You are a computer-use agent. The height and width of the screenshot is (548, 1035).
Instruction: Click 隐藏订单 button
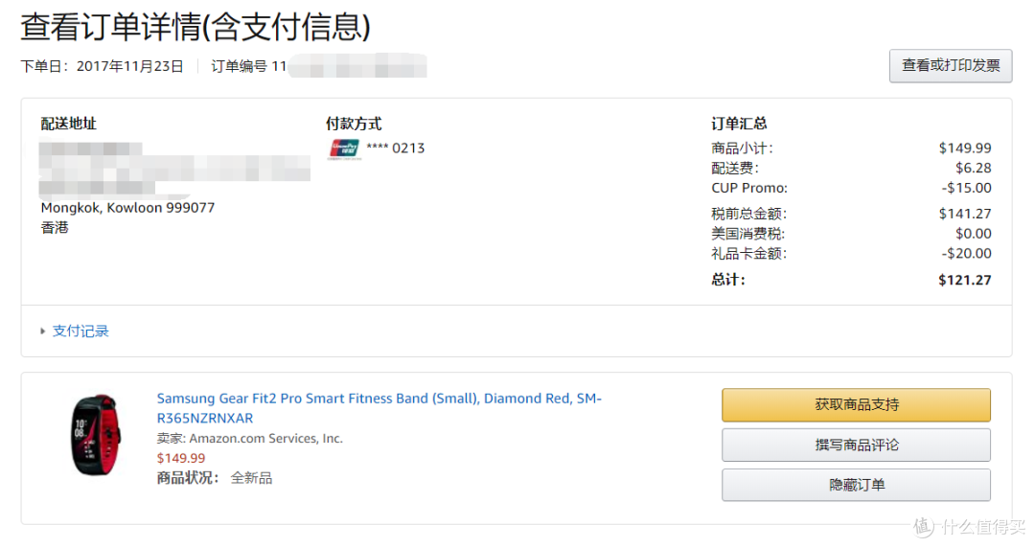pos(856,486)
